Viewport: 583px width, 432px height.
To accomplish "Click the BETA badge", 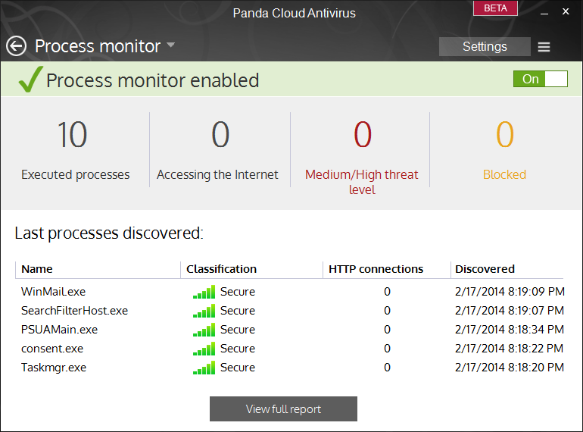I will [495, 8].
